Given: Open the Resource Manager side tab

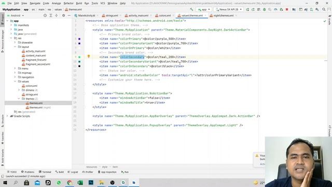Looking at the screenshot, I should point(2,41).
